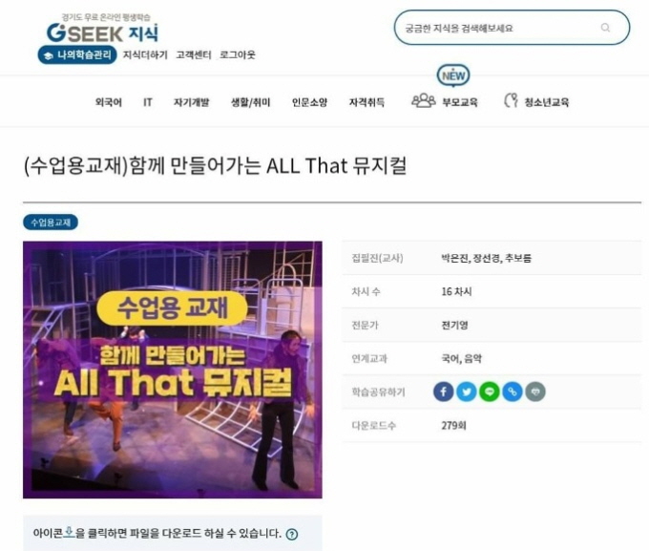
Task: Share the course on Facebook
Action: [x=443, y=392]
